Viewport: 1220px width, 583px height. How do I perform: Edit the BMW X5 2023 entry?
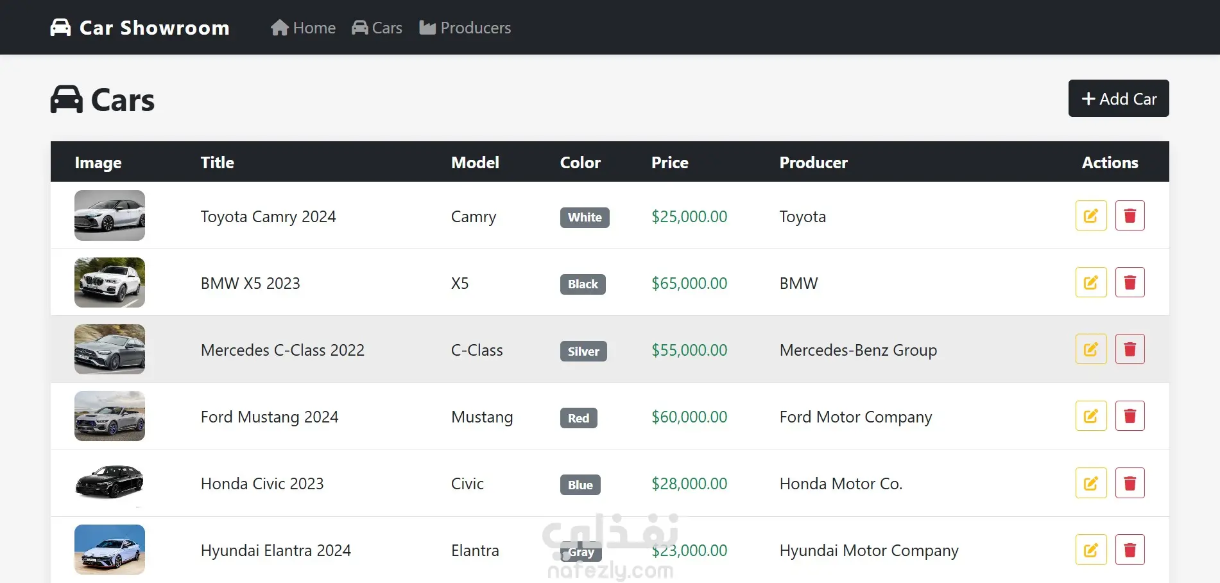point(1091,283)
